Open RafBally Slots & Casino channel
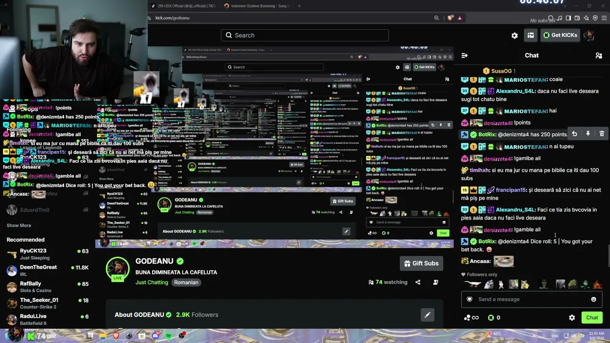Image resolution: width=610 pixels, height=343 pixels. pyautogui.click(x=48, y=287)
